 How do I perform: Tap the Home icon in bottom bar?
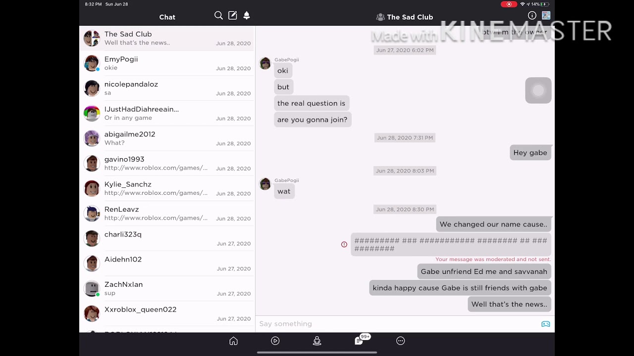pyautogui.click(x=233, y=341)
